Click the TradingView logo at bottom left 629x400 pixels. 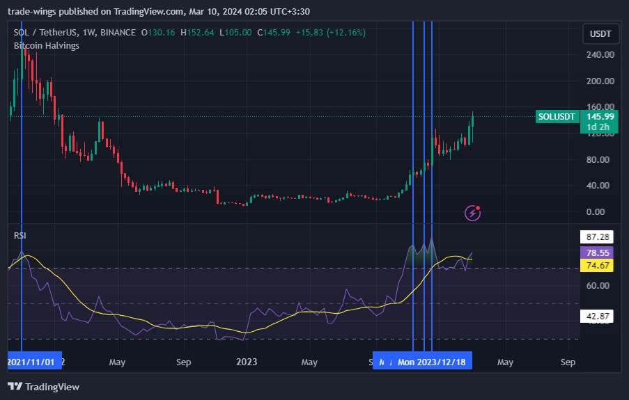click(x=43, y=387)
